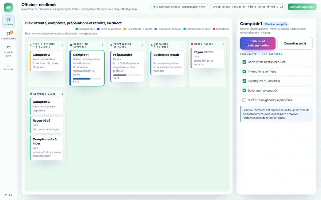Open the Officine sidebar section
Viewport: 321px width, 200px height.
pos(8,22)
